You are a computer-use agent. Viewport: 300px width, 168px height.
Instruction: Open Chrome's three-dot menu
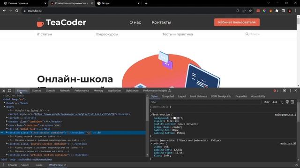[x=296, y=11]
